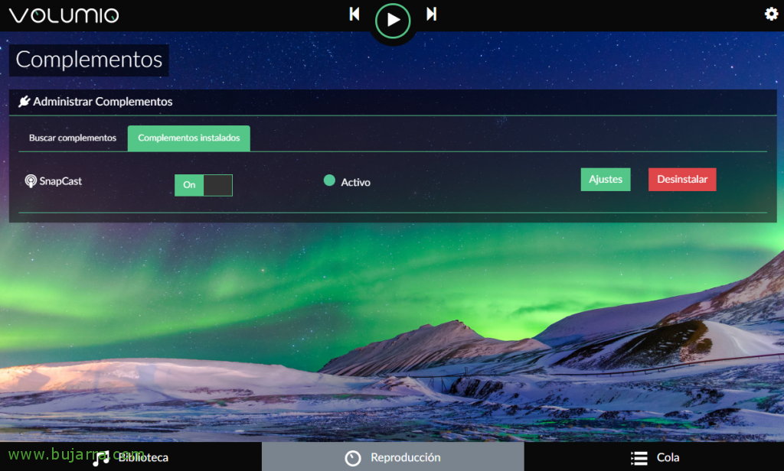The image size is (784, 471).
Task: Open Volumio settings via the gear icon
Action: point(773,13)
